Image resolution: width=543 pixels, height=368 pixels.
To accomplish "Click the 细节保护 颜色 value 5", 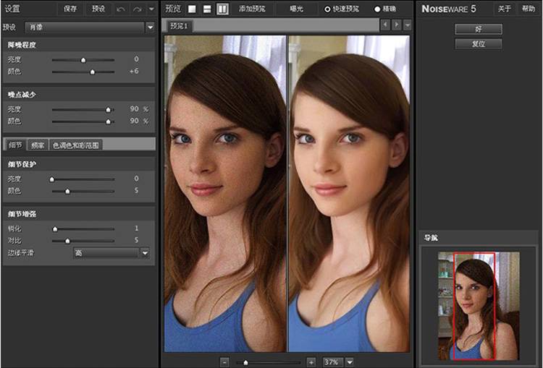I will [136, 190].
